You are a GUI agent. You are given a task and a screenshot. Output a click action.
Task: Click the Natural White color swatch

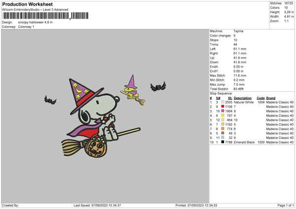pyautogui.click(x=223, y=102)
